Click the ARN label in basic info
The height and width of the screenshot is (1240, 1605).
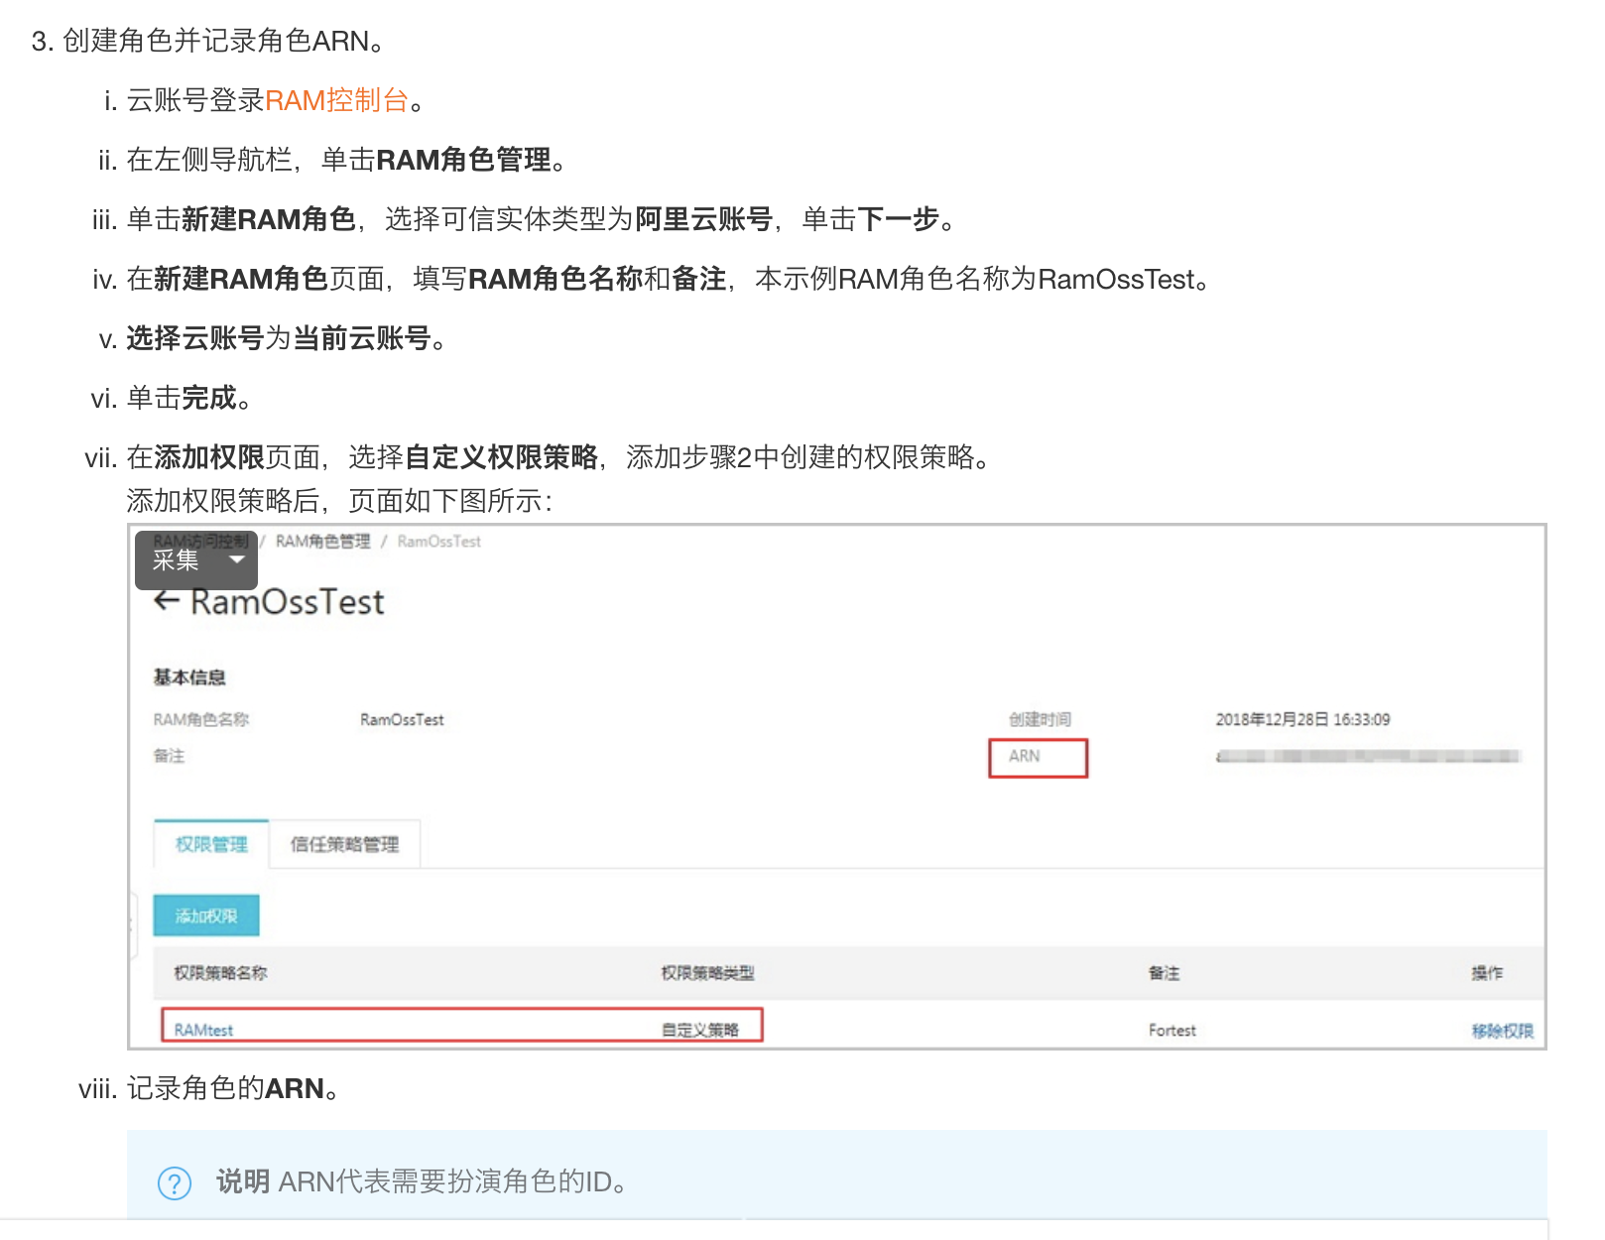point(1025,756)
